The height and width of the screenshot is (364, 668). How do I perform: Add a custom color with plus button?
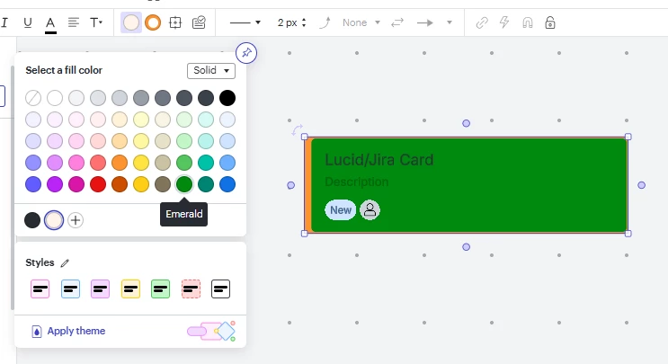pyautogui.click(x=76, y=220)
